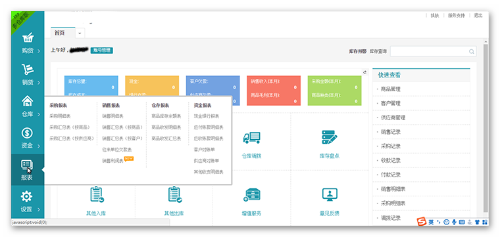Click the IME soft keyboard icon
This screenshot has width=500, height=237.
461,222
